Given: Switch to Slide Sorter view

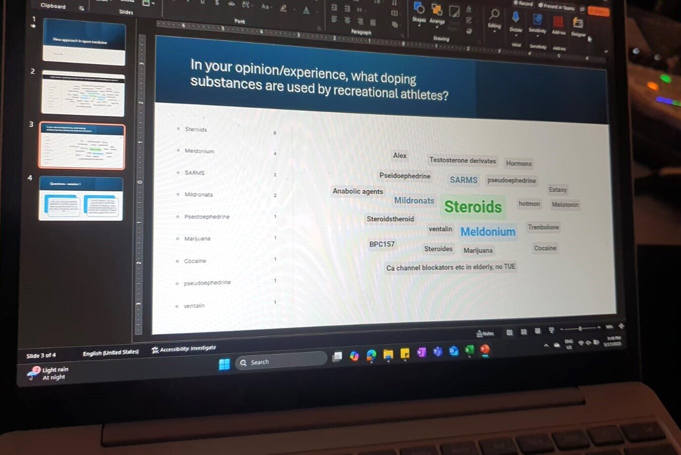Looking at the screenshot, I should point(524,332).
